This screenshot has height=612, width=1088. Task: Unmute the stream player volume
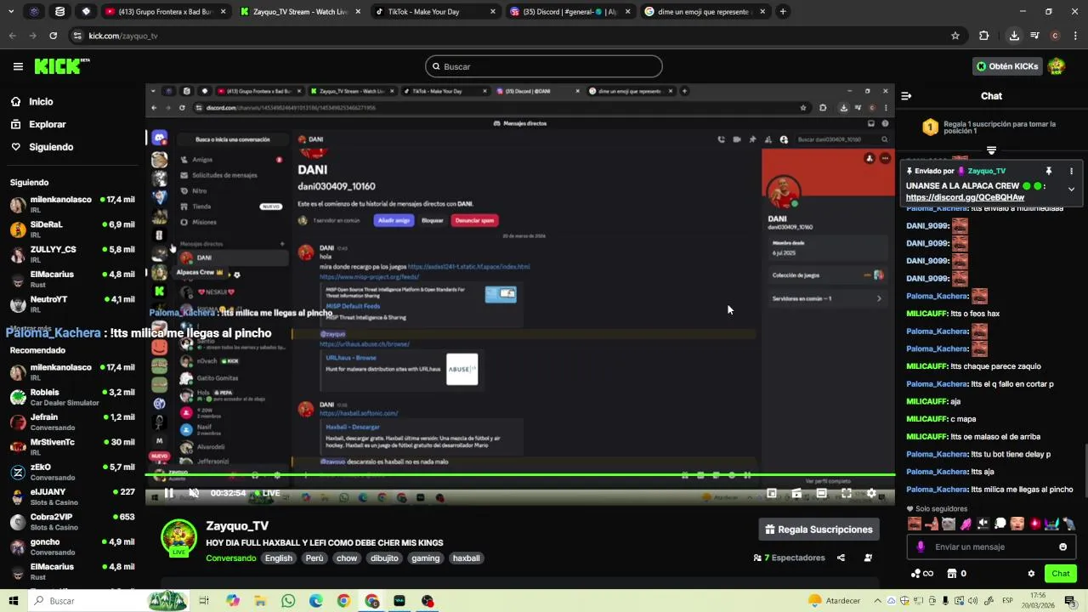point(194,493)
